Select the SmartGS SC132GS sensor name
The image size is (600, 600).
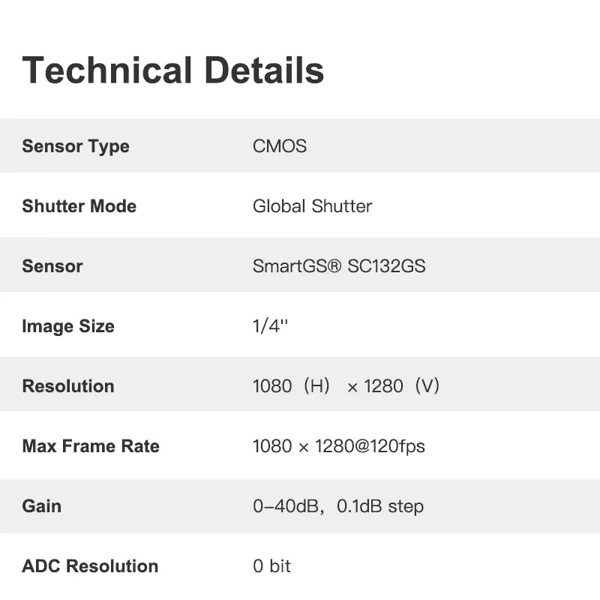[x=339, y=266]
